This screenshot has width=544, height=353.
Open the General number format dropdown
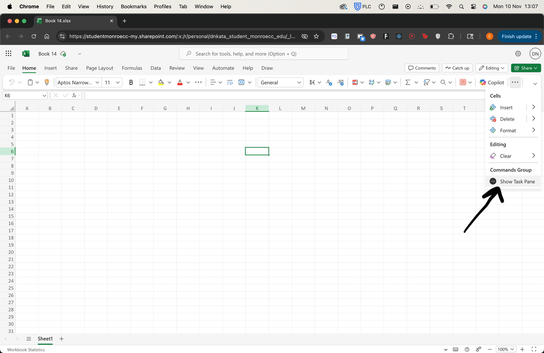coord(299,82)
